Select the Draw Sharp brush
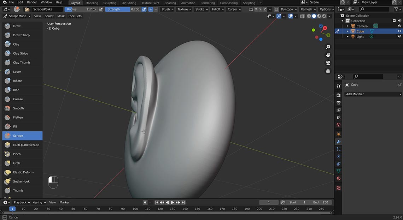The height and width of the screenshot is (220, 403). coord(22,35)
